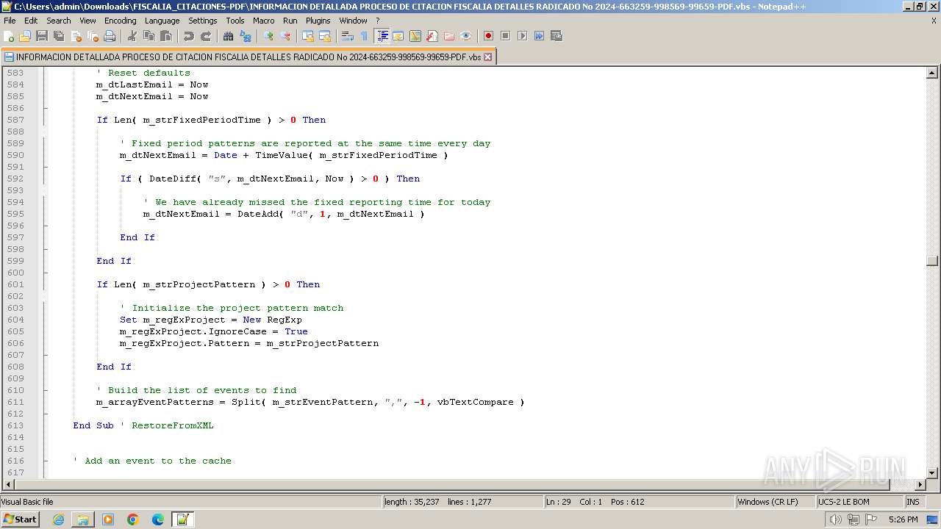Start macro recording with red circle
Screen dimensions: 941x529
pyautogui.click(x=488, y=36)
